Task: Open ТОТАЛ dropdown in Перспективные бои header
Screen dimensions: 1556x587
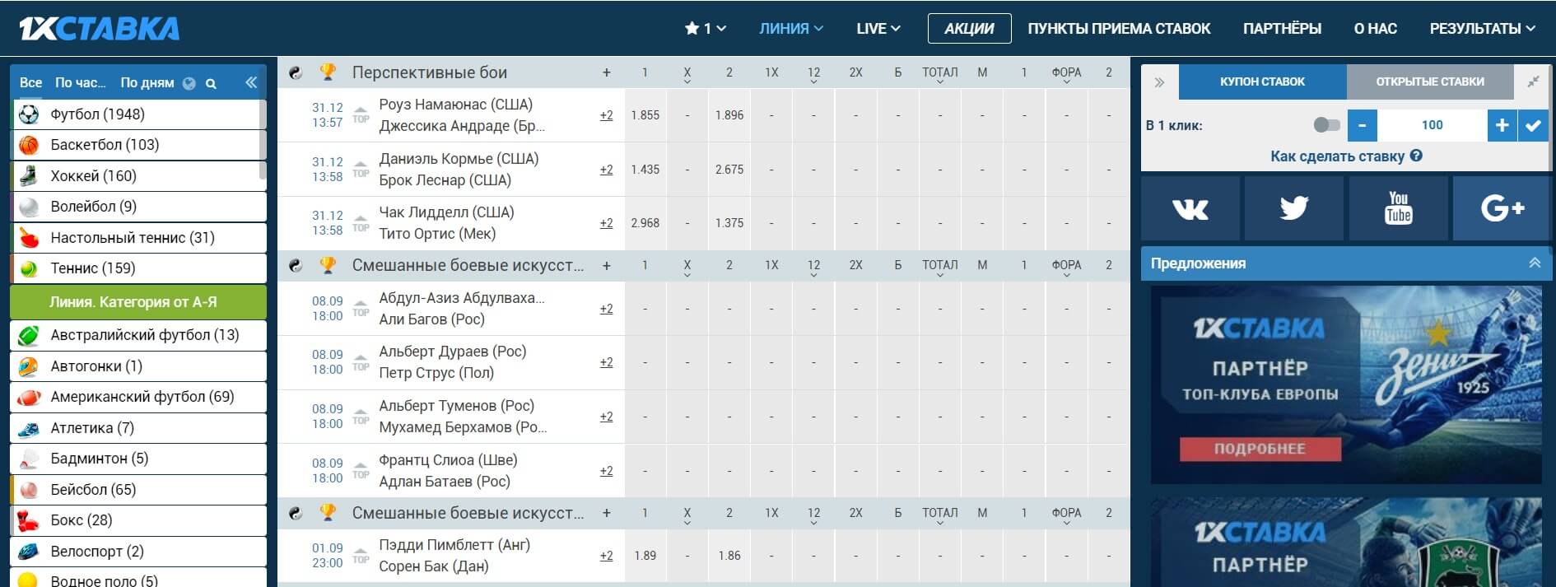Action: pyautogui.click(x=939, y=73)
